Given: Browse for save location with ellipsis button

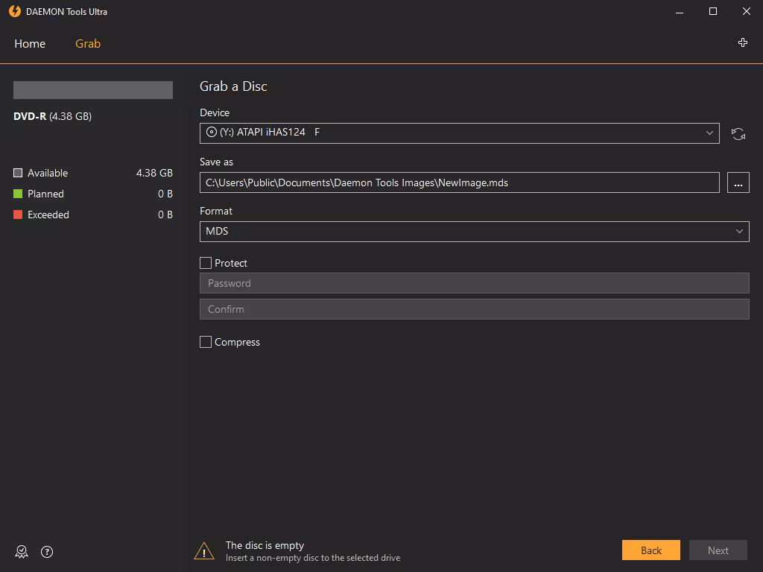Looking at the screenshot, I should (x=738, y=182).
